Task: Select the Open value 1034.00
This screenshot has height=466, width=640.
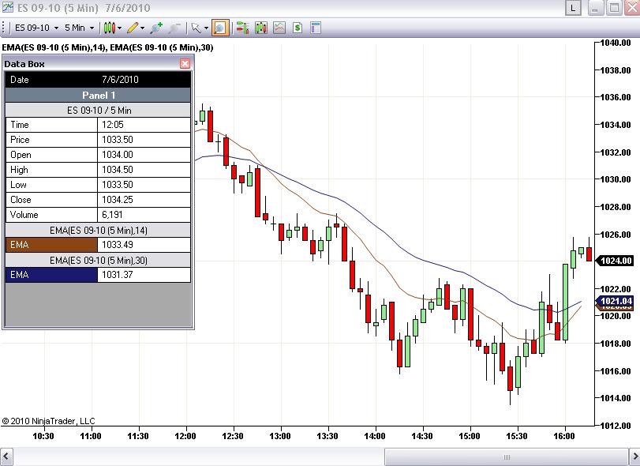Action: coord(118,155)
